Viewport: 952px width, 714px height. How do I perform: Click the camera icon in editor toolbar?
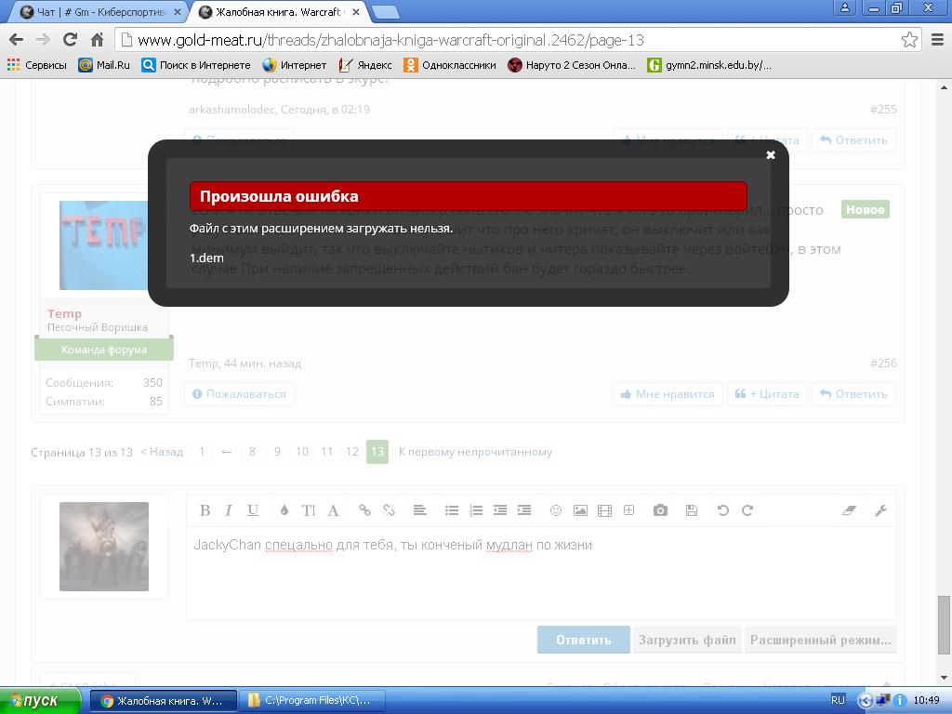(x=661, y=510)
